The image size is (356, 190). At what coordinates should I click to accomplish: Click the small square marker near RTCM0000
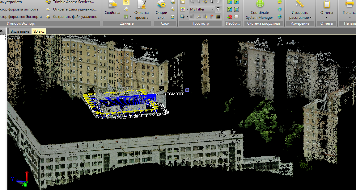187,90
